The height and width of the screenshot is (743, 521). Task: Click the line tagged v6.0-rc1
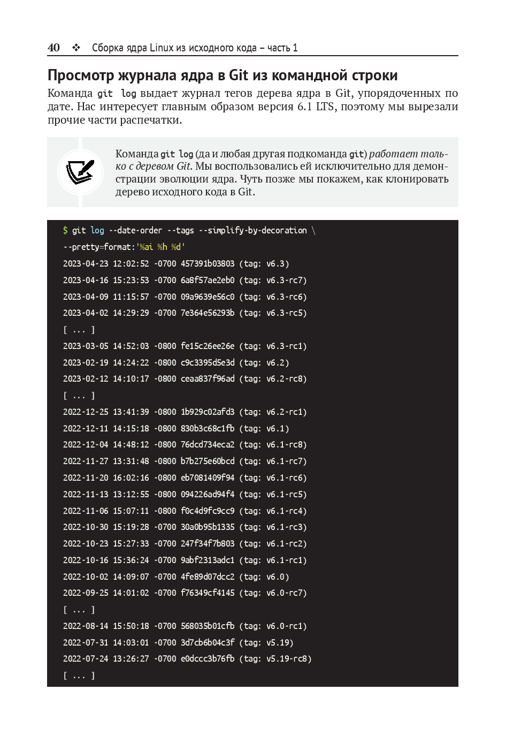click(x=185, y=626)
